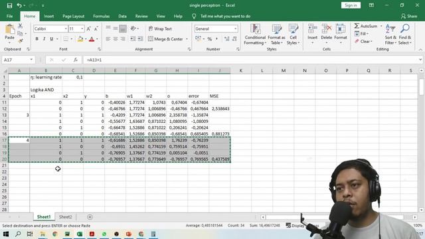
Task: Click Decrease Indent icon
Action: (x=133, y=39)
